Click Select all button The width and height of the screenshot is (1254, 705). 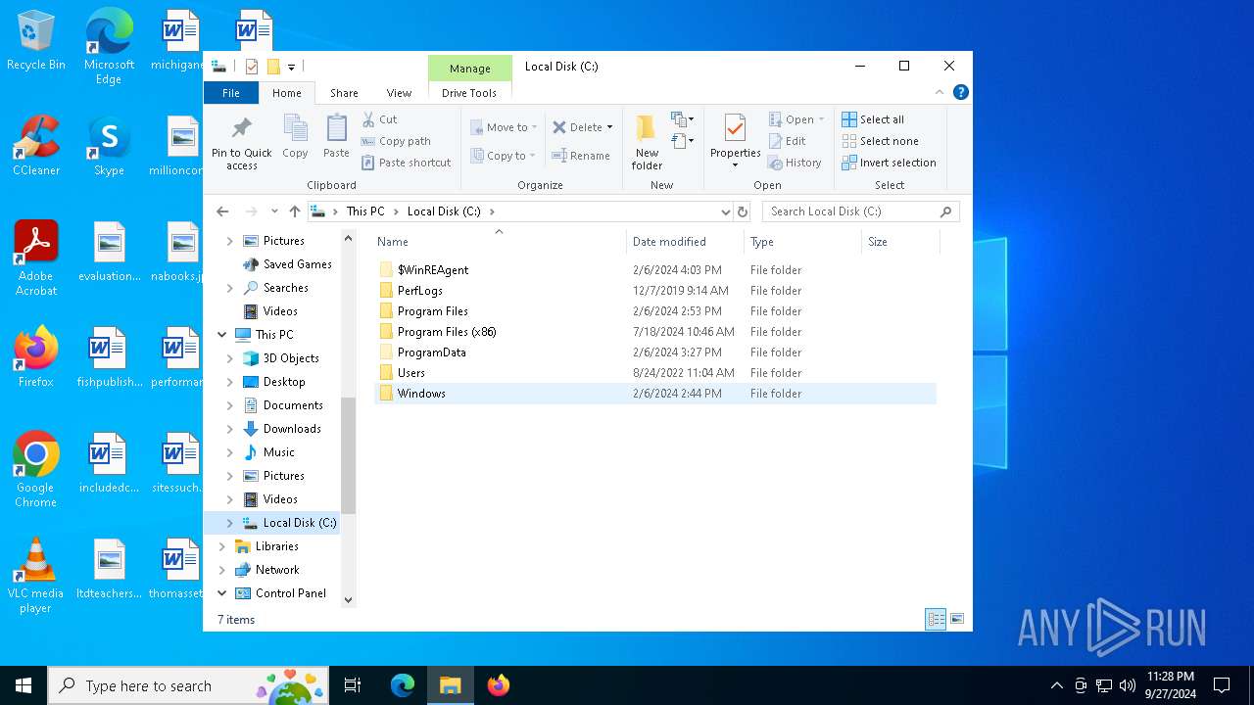(x=873, y=119)
